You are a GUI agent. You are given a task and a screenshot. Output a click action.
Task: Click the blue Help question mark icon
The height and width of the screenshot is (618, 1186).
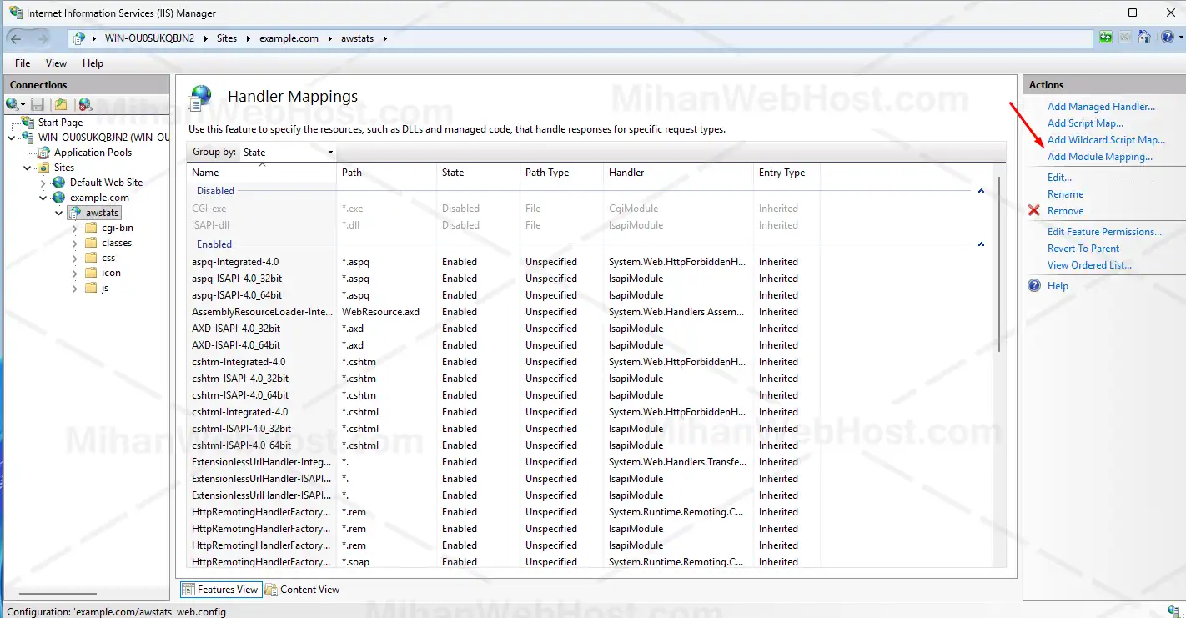1167,38
